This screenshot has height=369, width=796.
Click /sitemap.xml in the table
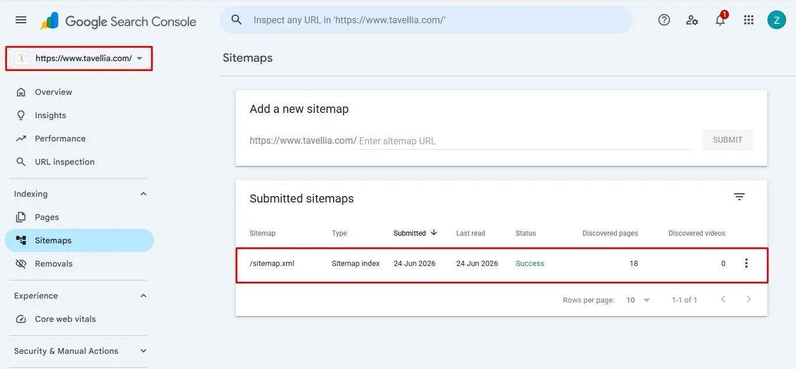tap(272, 263)
